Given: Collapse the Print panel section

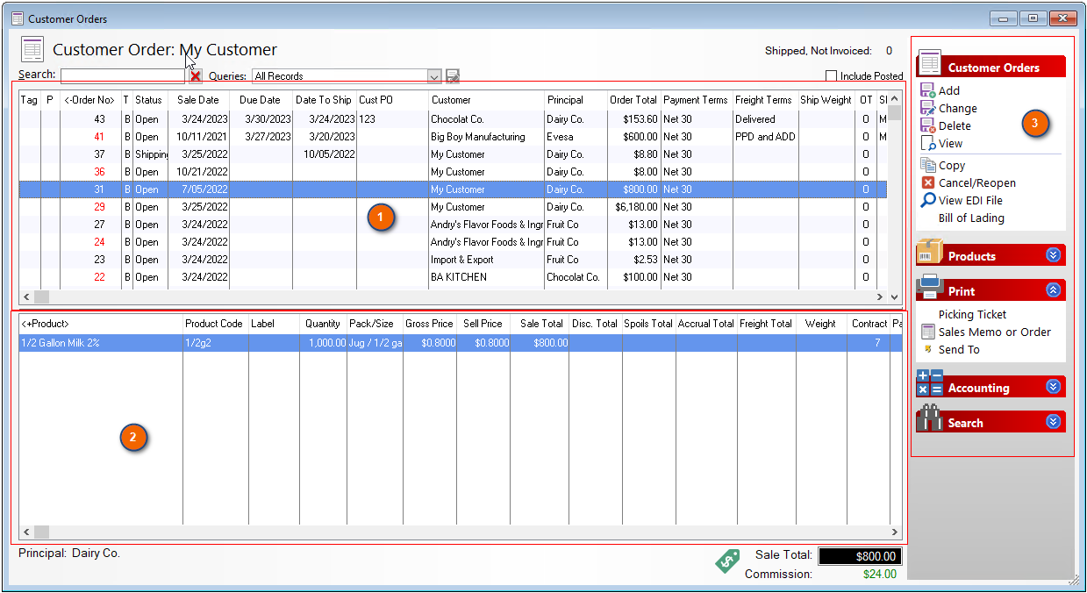Looking at the screenshot, I should pos(1054,290).
